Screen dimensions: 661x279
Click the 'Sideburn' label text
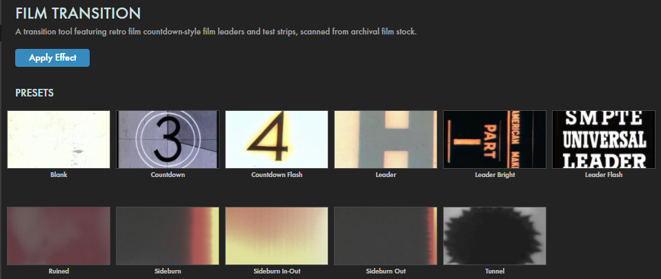pyautogui.click(x=168, y=271)
